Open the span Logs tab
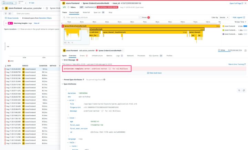This screenshot has height=150, width=248. (120, 56)
